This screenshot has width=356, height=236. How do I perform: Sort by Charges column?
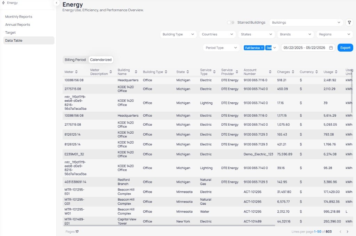293,72
